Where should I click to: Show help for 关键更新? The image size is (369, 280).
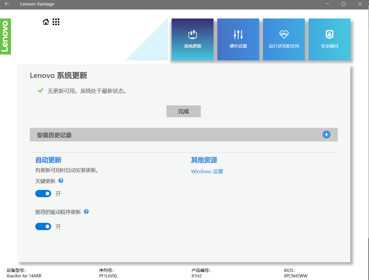coord(61,181)
